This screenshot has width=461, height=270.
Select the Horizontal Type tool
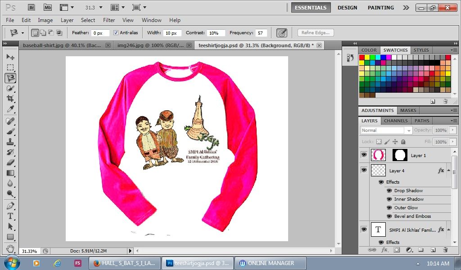click(x=10, y=216)
